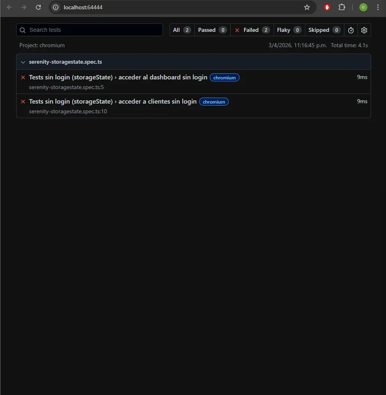This screenshot has height=395, width=386.
Task: Click the red X icon next to the Failed filter
Action: [237, 30]
